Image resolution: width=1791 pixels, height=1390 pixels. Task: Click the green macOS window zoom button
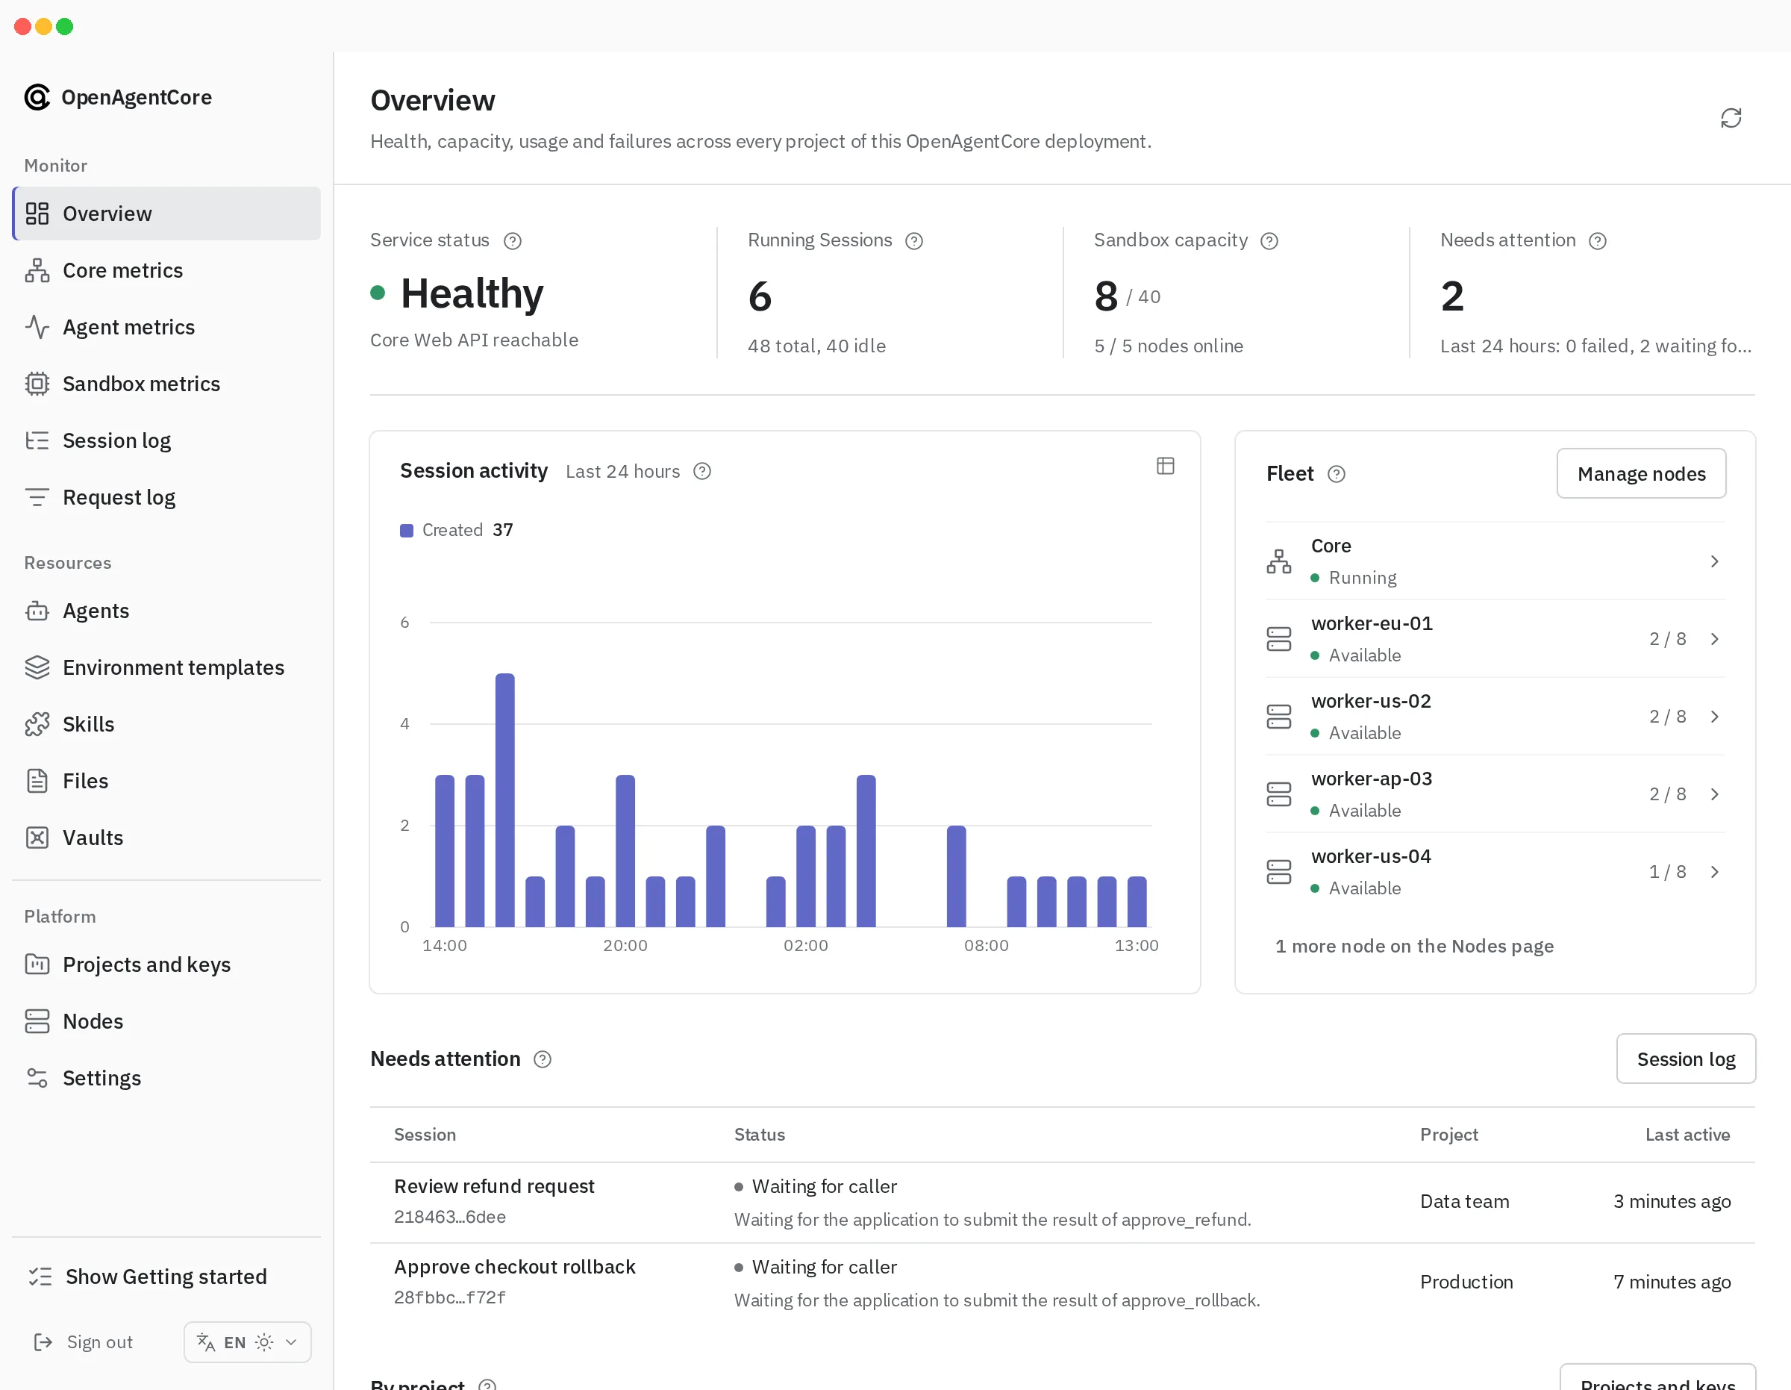[x=65, y=26]
